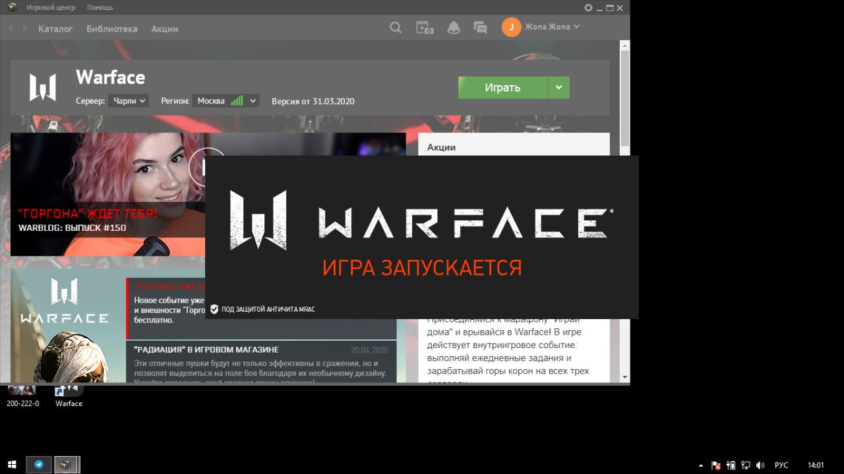Switch to the Каталог tab
Screen dimensions: 844x474
55,29
